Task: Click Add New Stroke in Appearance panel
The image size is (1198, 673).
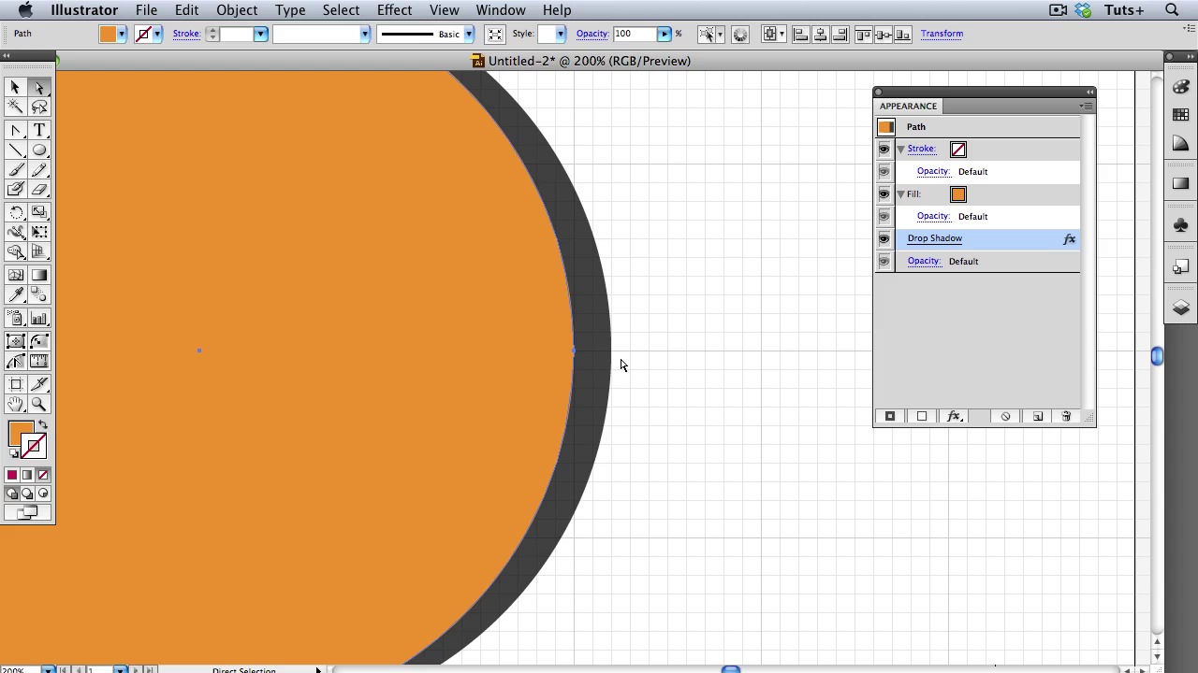Action: (890, 416)
